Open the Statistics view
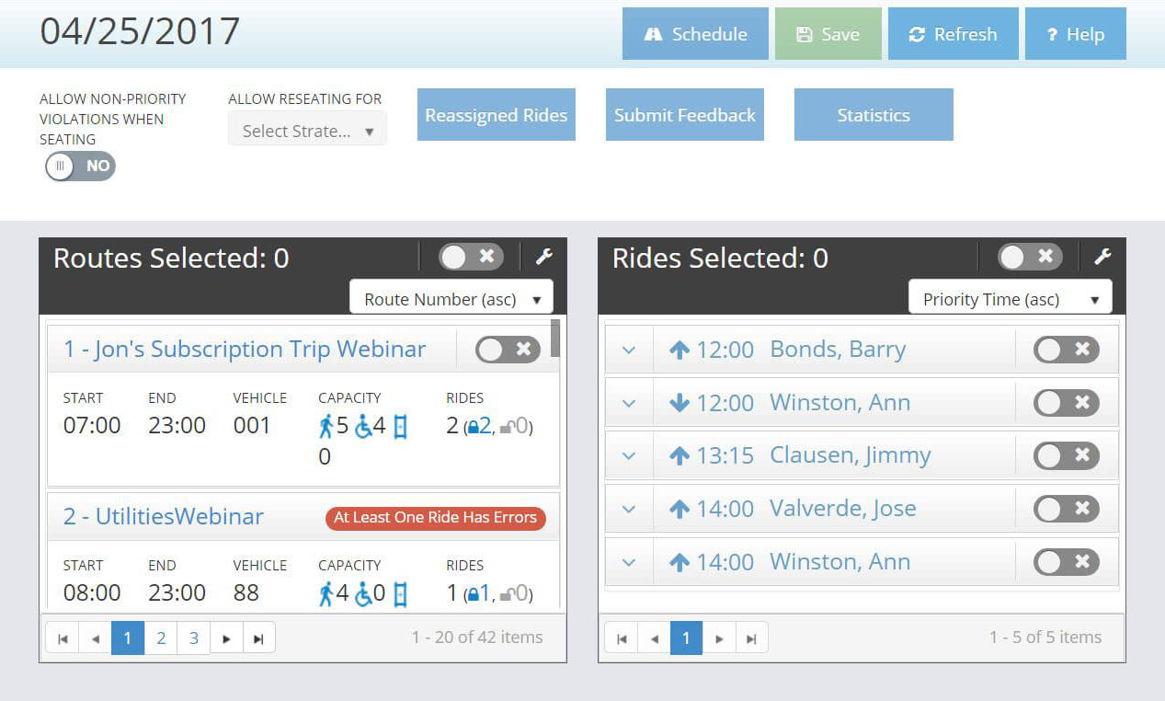Viewport: 1165px width, 701px height. tap(872, 114)
